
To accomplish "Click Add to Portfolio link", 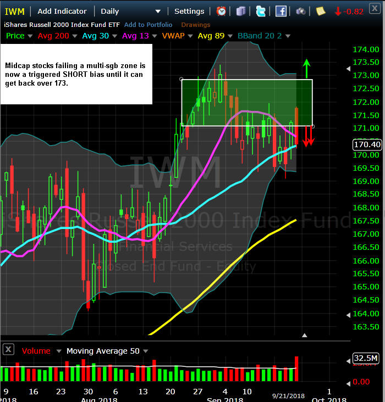I will pos(148,25).
